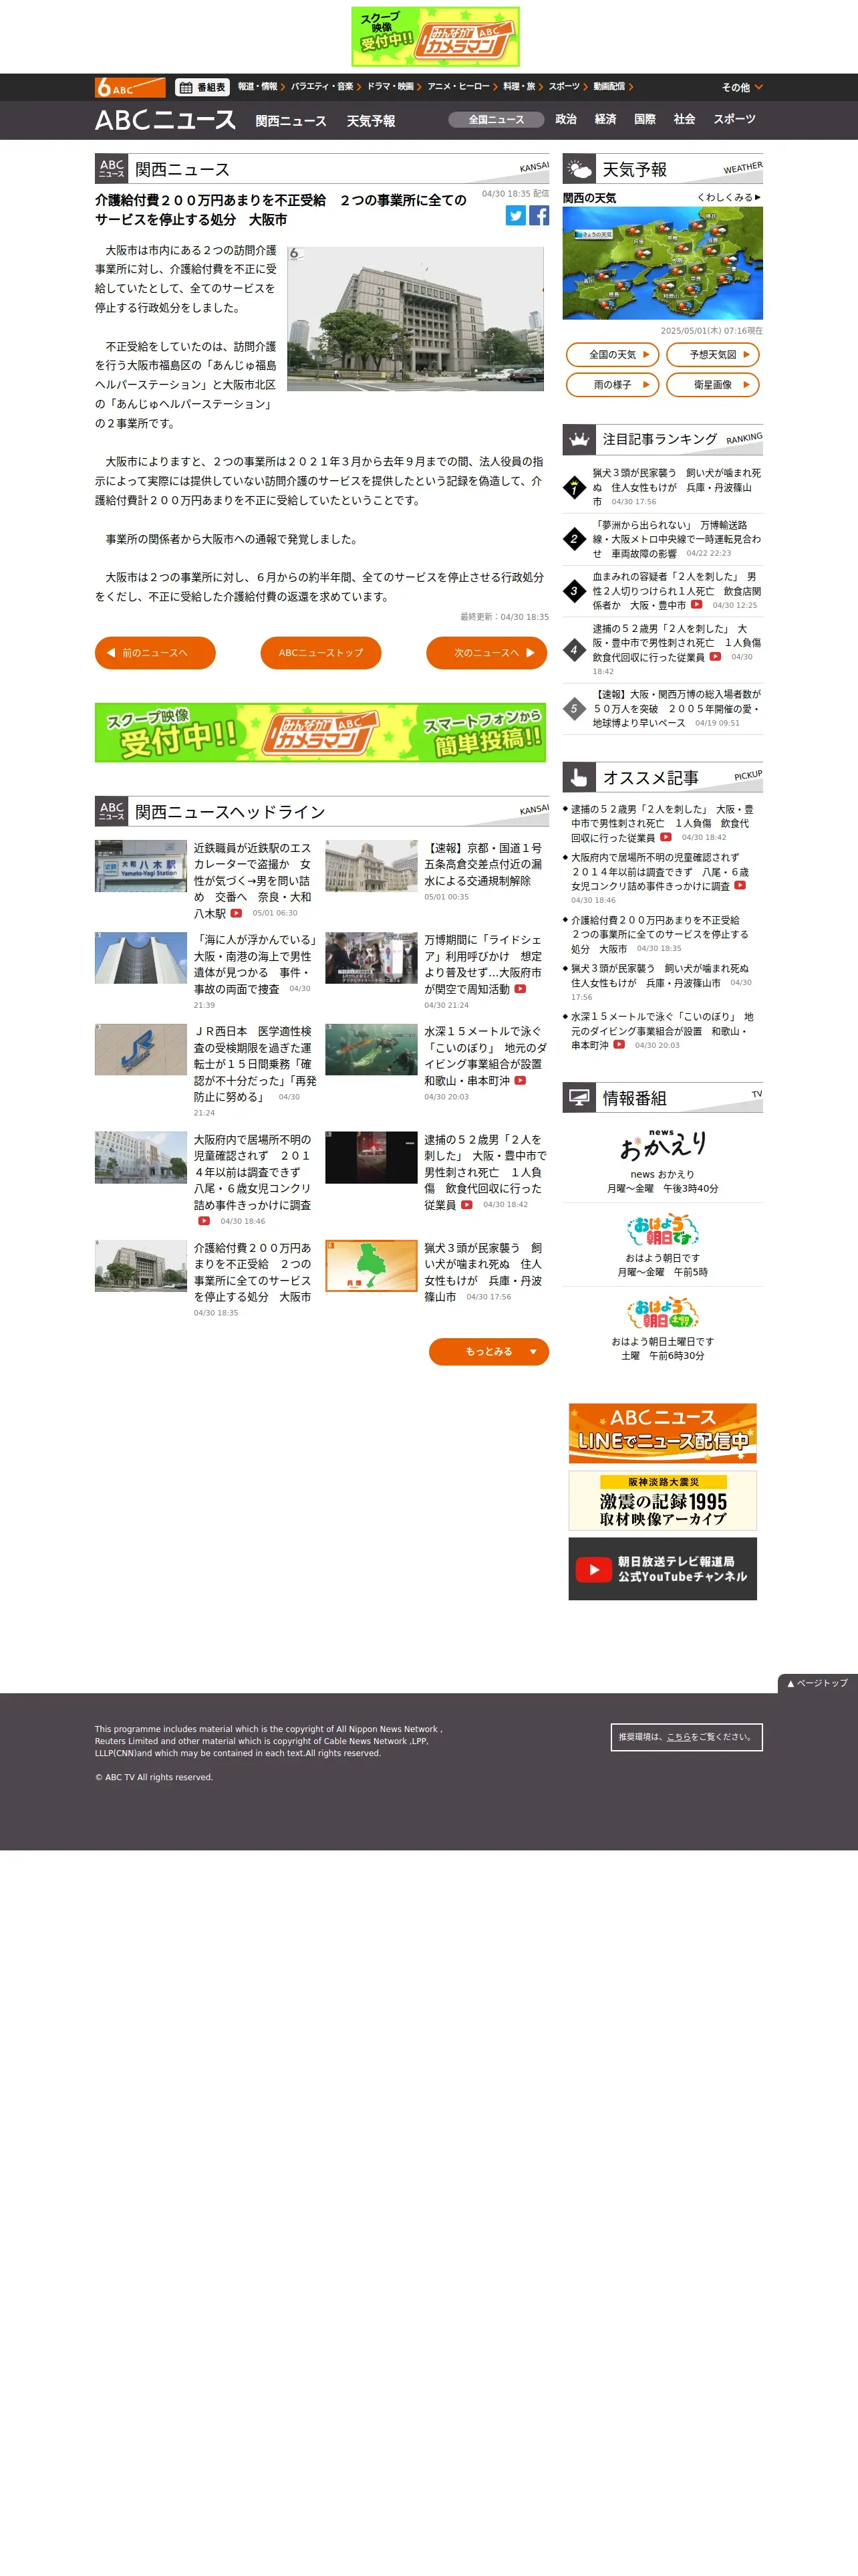Open rank 3 article 血まみれの容疑者
Viewport: 858px width, 2576px height.
click(x=676, y=591)
